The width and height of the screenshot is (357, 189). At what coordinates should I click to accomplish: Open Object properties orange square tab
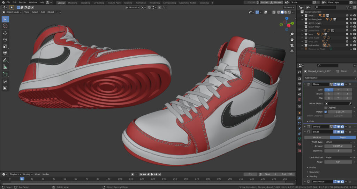coord(299,113)
